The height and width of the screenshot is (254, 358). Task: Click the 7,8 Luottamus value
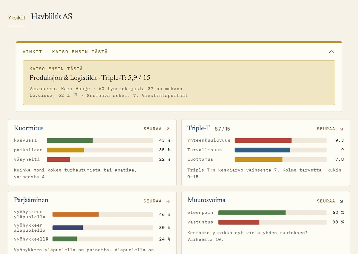(340, 159)
